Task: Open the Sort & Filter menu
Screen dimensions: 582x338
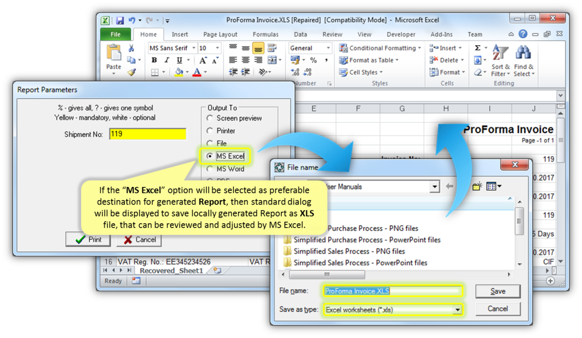Action: point(500,60)
